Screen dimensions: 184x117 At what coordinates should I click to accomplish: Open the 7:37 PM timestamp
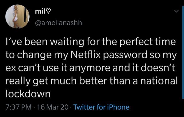(18, 107)
